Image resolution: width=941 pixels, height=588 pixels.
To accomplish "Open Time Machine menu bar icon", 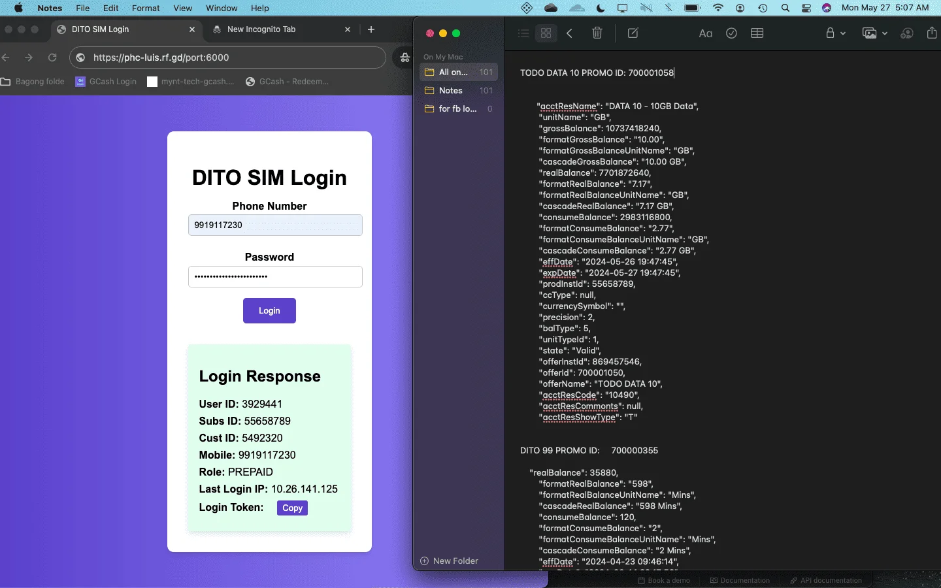I will point(763,8).
